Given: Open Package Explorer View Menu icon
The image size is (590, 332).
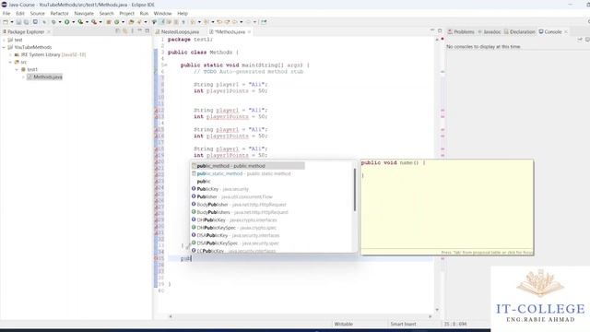Looking at the screenshot, I should click(x=132, y=31).
